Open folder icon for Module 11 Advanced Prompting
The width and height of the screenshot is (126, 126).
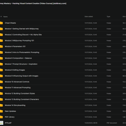pos(1,88)
